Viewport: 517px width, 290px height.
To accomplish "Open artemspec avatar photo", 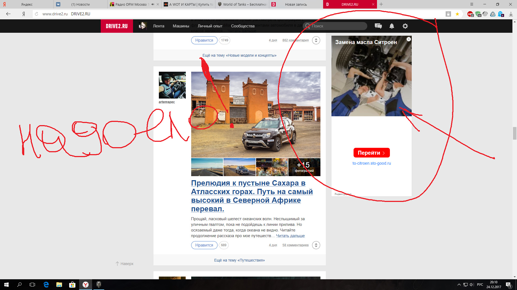I will coord(172,85).
